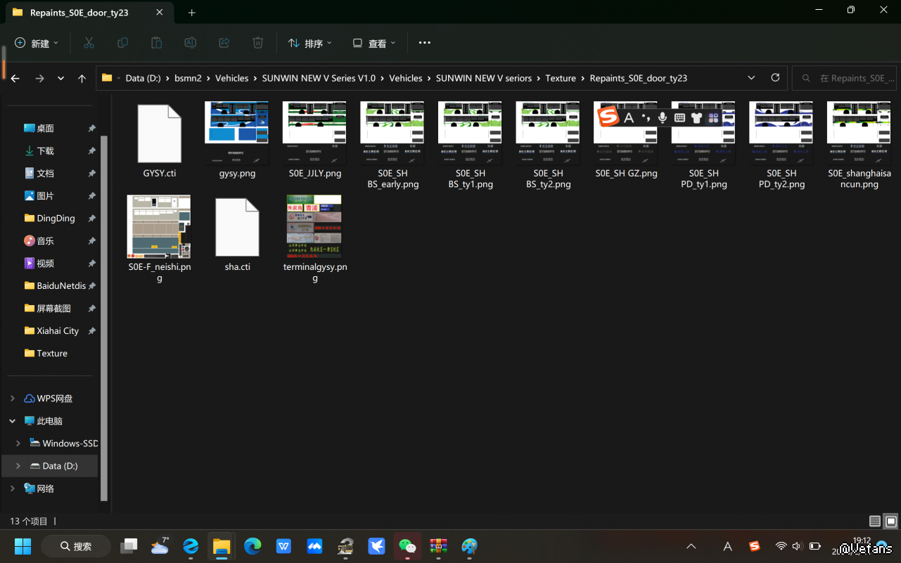Switch to large thumbnails view layout
Viewport: 901px width, 563px height.
pos(890,522)
